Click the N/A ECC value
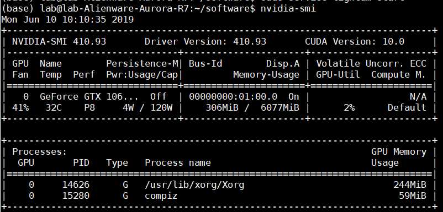Image resolution: width=443 pixels, height=212 pixels. [418, 97]
